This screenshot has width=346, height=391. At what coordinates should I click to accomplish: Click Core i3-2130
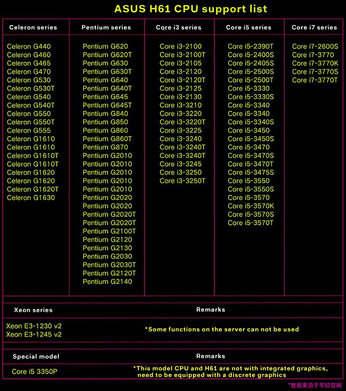[x=181, y=97]
